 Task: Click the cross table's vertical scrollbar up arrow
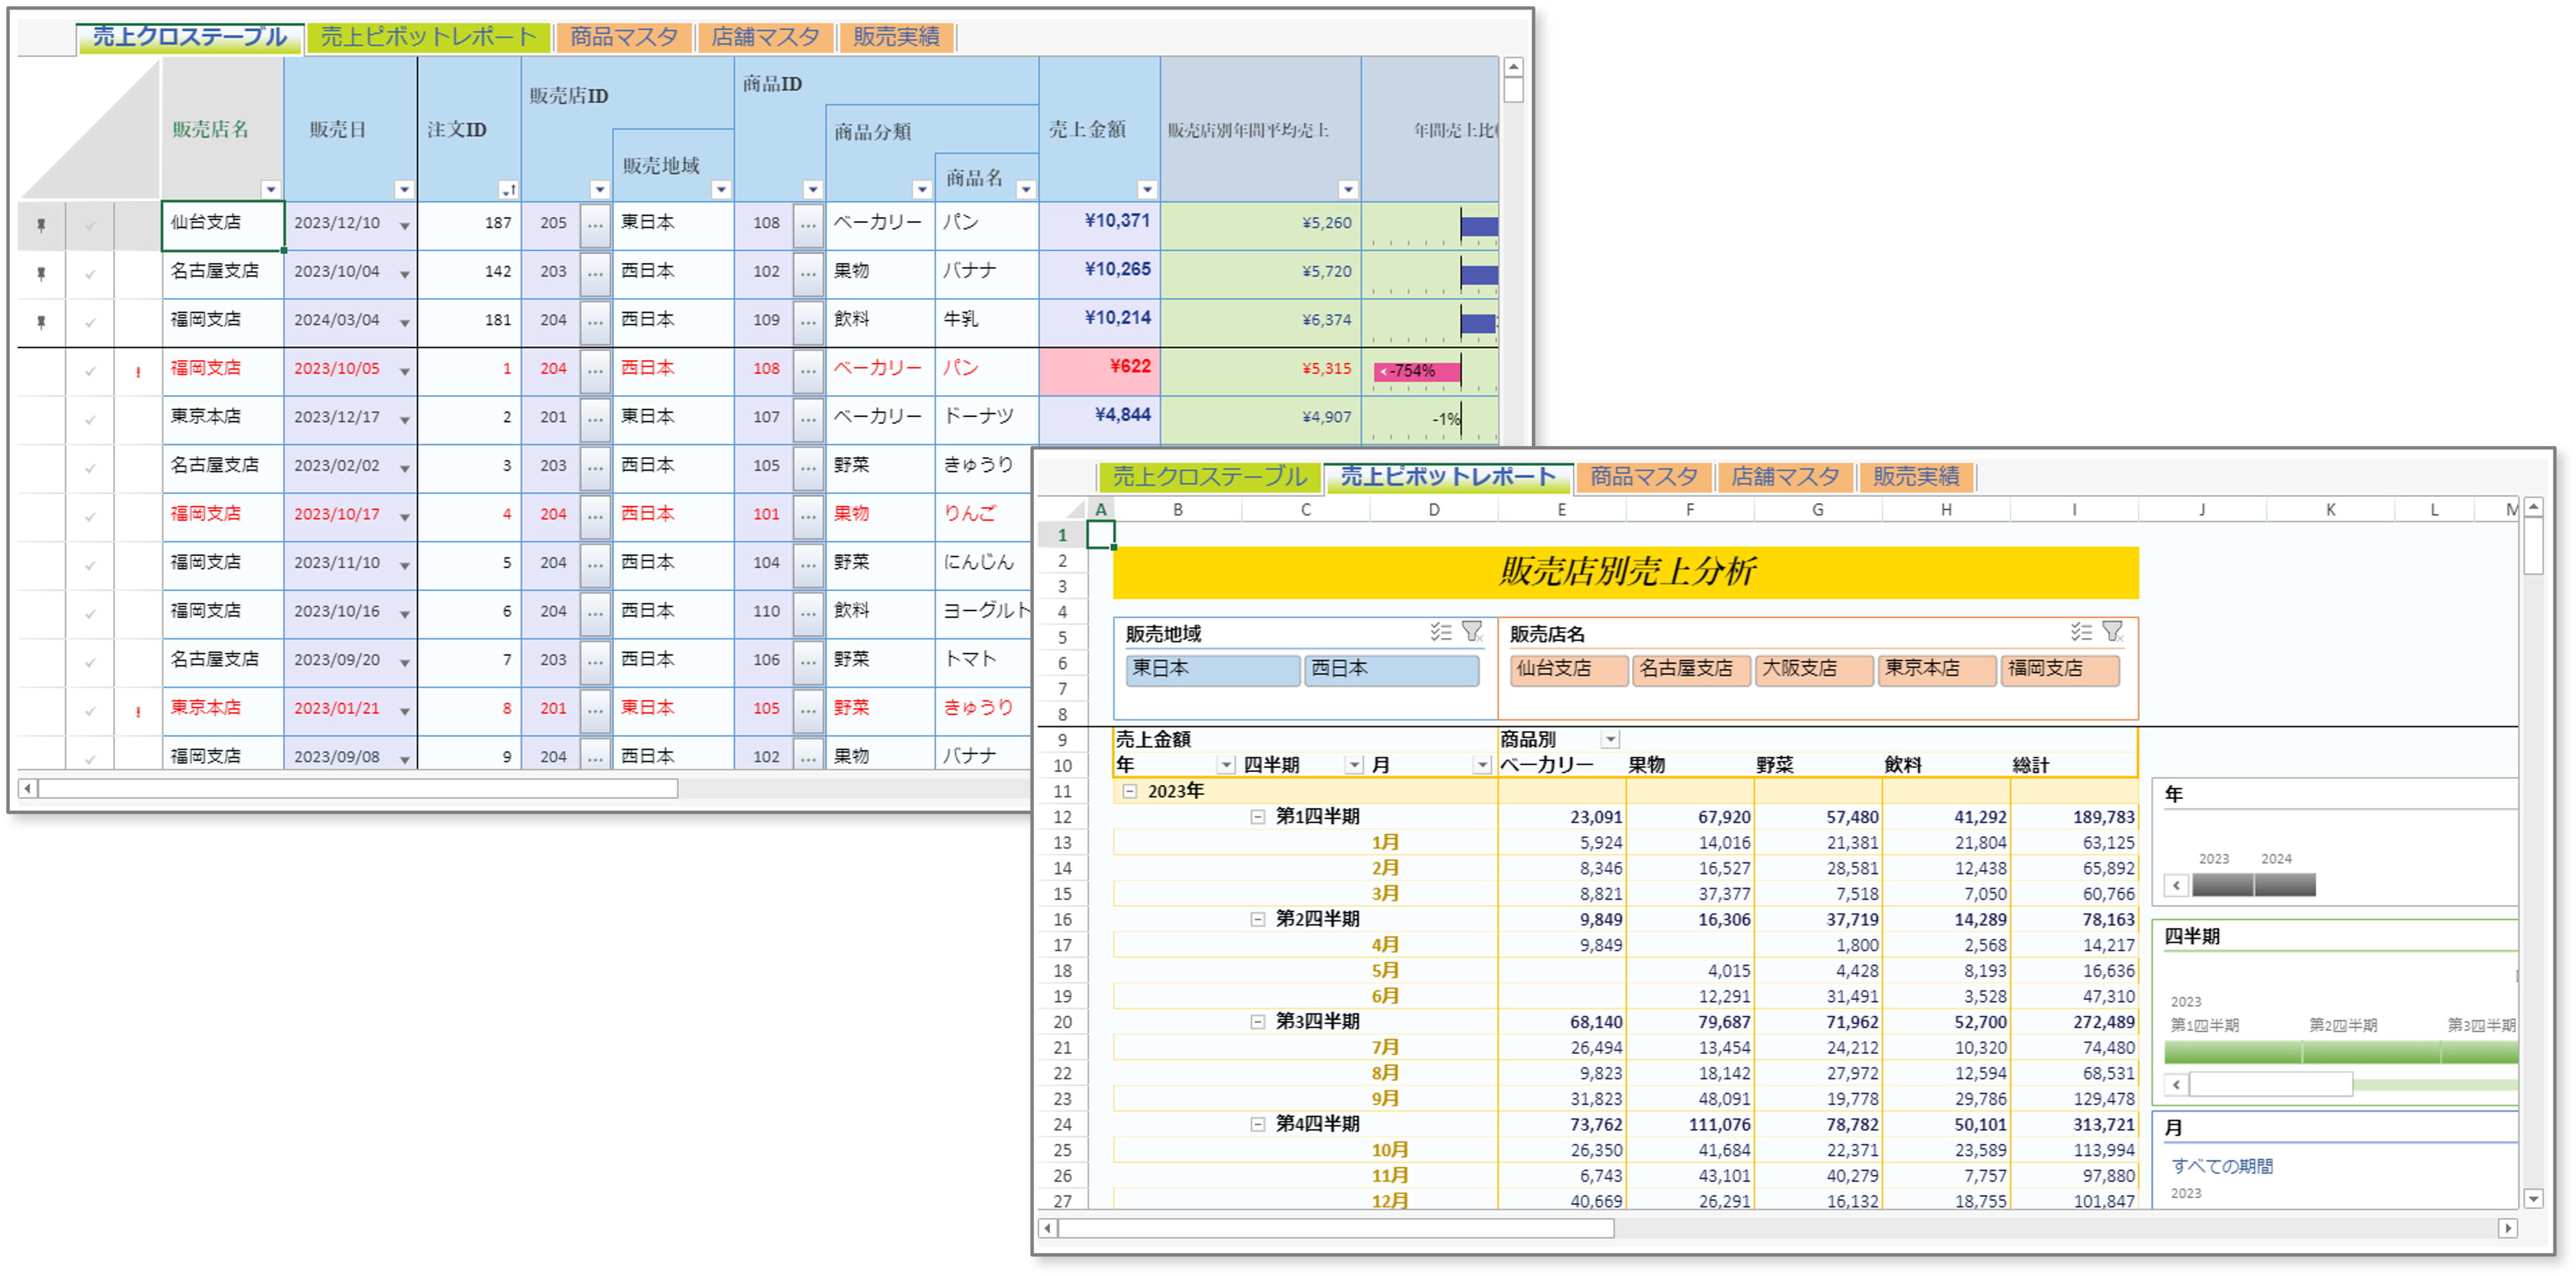click(1513, 68)
